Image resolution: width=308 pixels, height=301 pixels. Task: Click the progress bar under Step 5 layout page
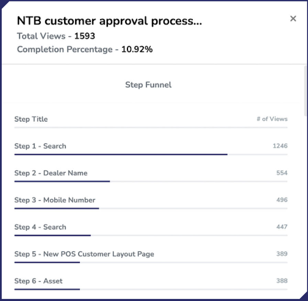click(x=151, y=262)
